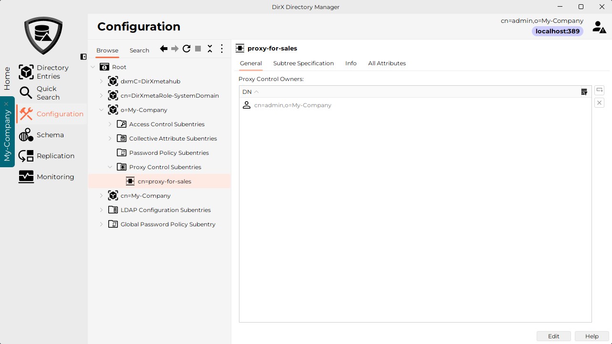Image resolution: width=612 pixels, height=344 pixels.
Task: Open the DN column filter icon
Action: [584, 92]
